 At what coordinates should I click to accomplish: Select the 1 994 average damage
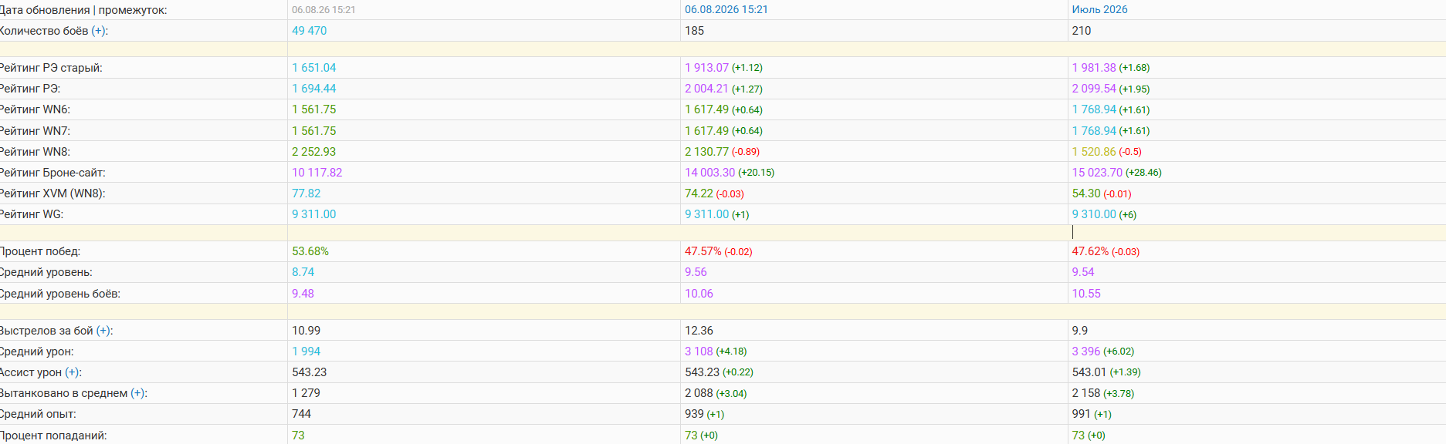click(306, 351)
